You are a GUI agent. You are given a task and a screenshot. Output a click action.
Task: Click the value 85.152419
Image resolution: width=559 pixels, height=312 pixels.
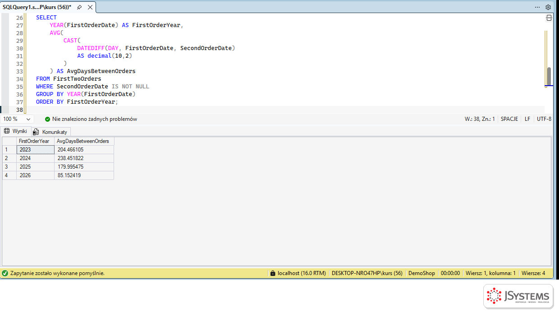pos(84,175)
